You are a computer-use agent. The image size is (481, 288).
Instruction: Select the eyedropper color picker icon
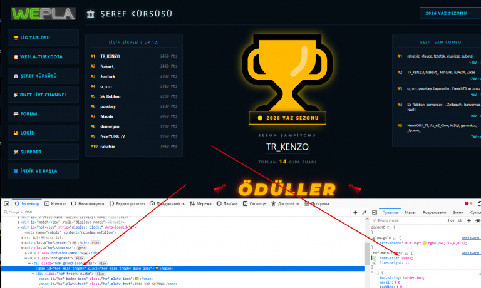point(365,212)
